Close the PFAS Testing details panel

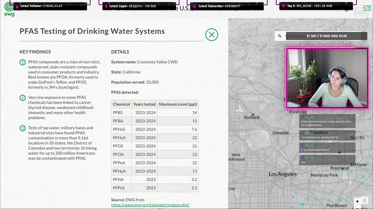click(212, 35)
